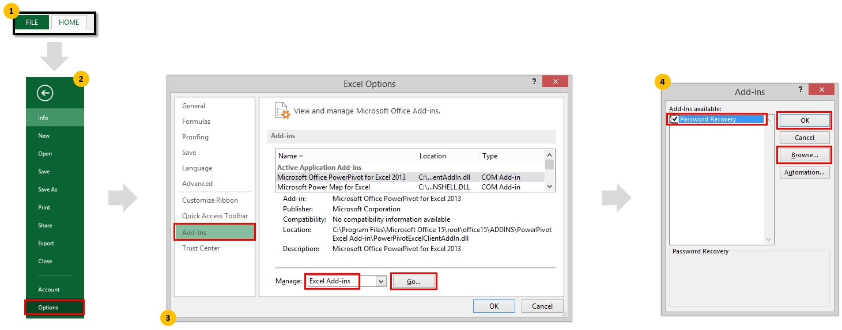Select Proofing category in Excel Options
This screenshot has width=842, height=330.
pyautogui.click(x=214, y=137)
